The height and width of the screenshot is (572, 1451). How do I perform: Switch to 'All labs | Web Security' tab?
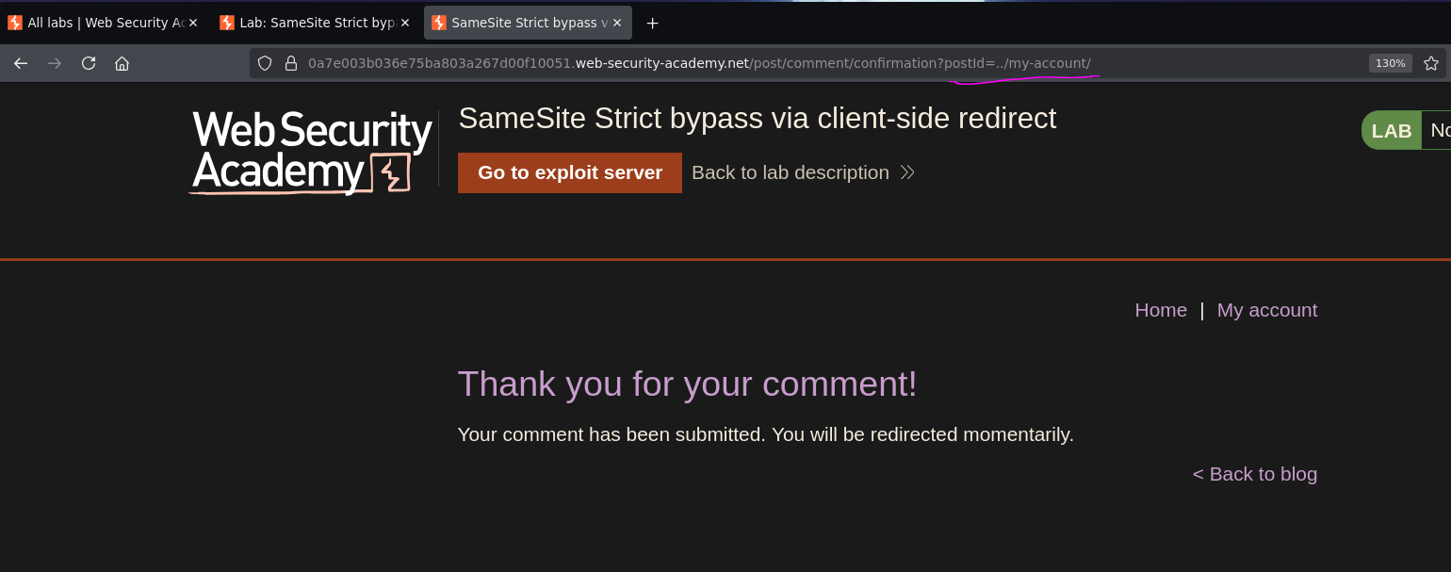pyautogui.click(x=104, y=23)
